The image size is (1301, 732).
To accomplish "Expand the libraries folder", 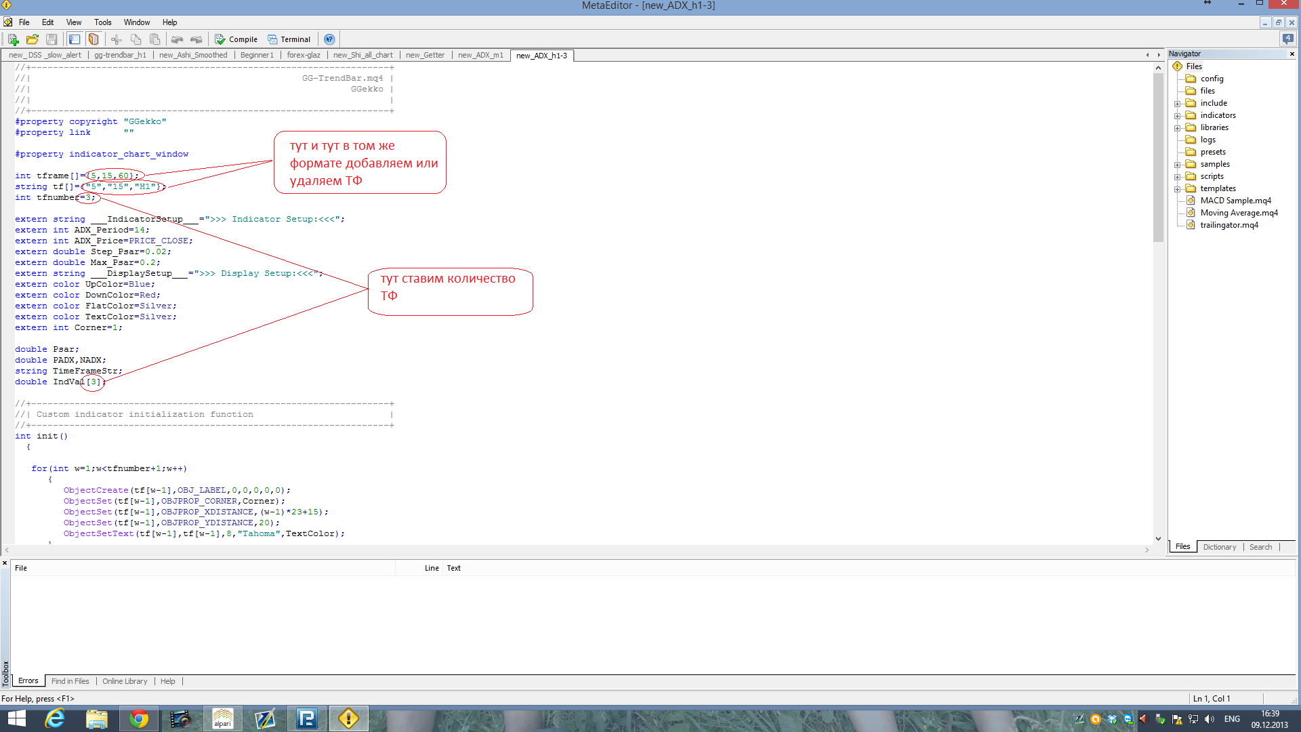I will [x=1178, y=128].
